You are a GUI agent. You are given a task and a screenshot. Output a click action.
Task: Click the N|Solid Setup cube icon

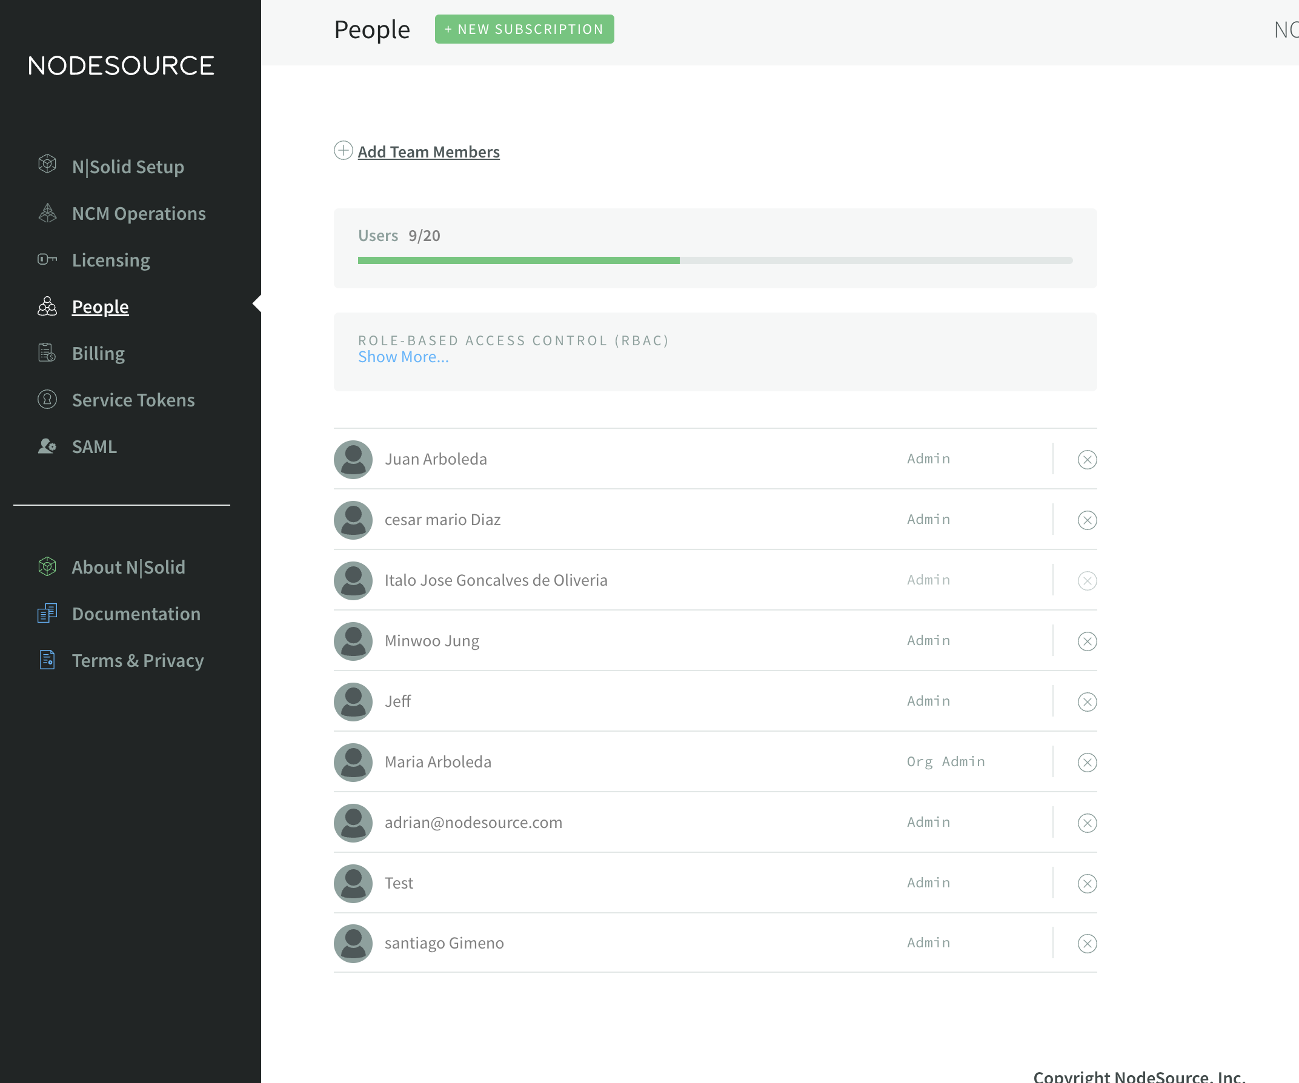(x=47, y=165)
